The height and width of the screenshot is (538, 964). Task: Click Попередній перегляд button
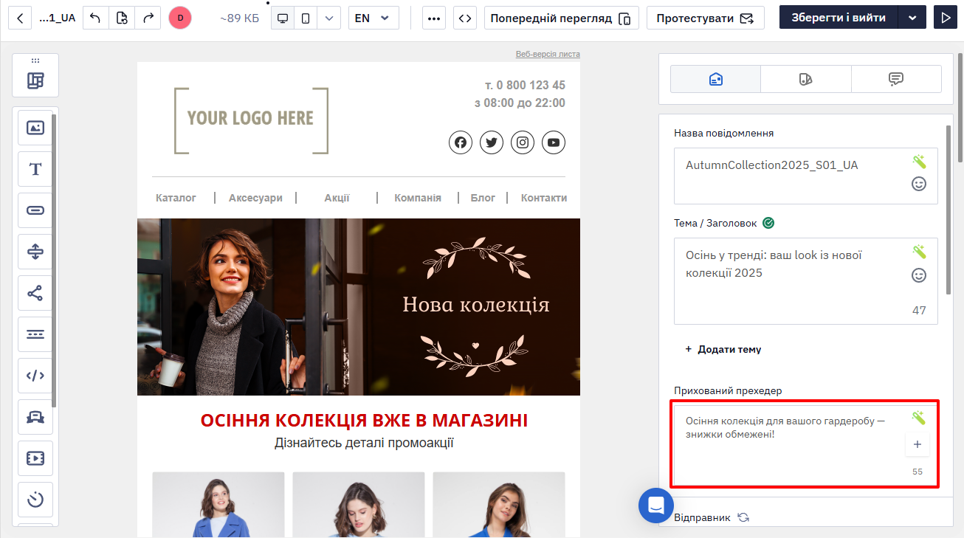[x=561, y=18]
